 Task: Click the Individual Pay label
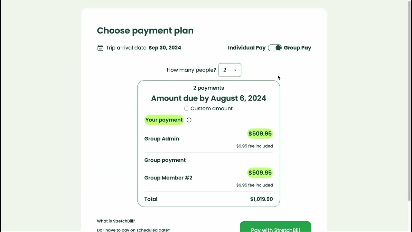click(x=247, y=48)
